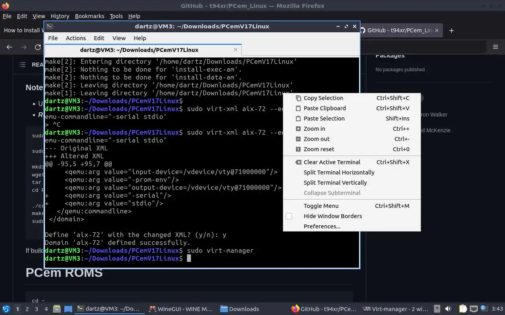
Task: Open Firefox Help menu
Action: [134, 16]
